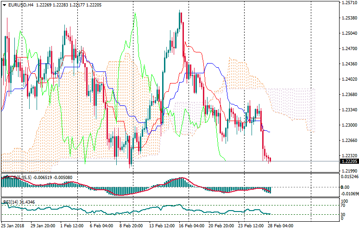Select the 1 Feb 12:00 time label
359x231 pixels.
(72, 226)
